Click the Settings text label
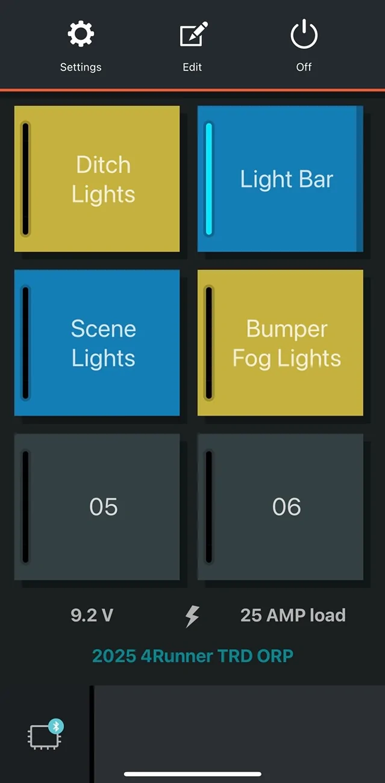385x783 pixels. click(x=81, y=67)
